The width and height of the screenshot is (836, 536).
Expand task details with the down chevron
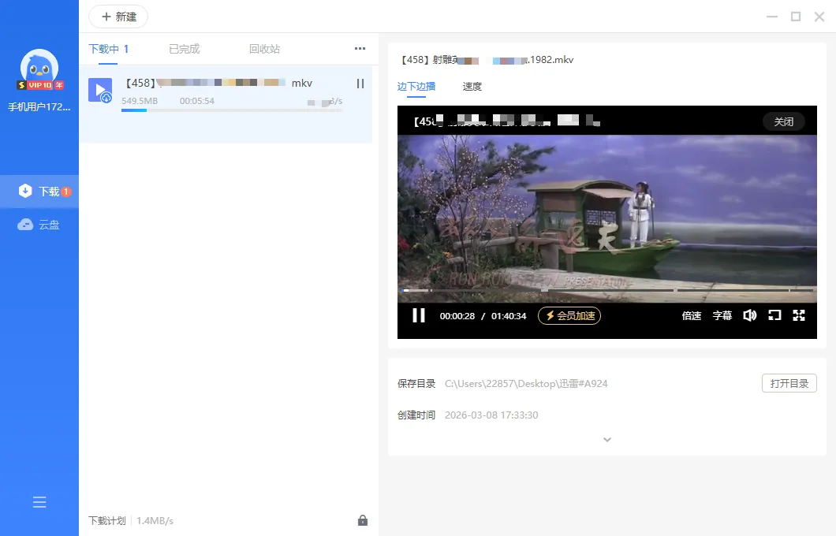[x=607, y=440]
